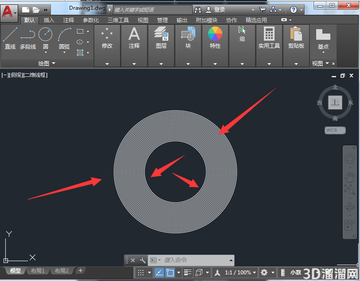Open the 实用工具 utilities calculator panel

pyautogui.click(x=269, y=46)
